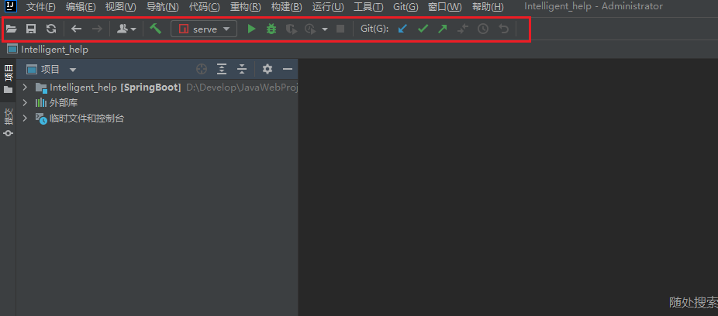
Task: Open the Git(G) menu
Action: coord(405,7)
